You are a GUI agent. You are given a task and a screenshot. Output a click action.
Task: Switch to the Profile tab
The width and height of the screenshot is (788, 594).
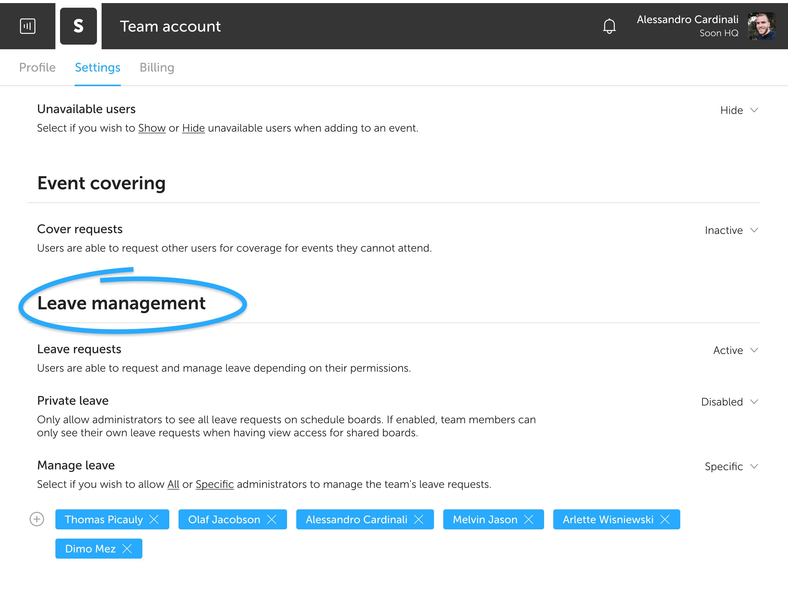(x=37, y=68)
